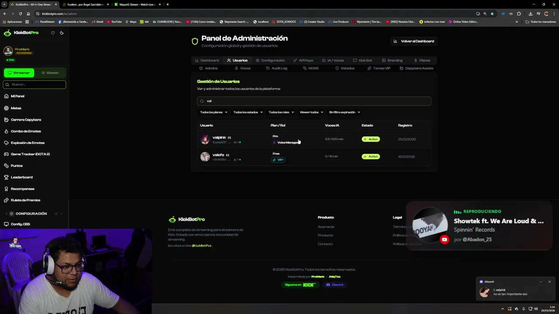559x314 pixels.
Task: Open Combo de Emotes in sidebar
Action: [26, 131]
